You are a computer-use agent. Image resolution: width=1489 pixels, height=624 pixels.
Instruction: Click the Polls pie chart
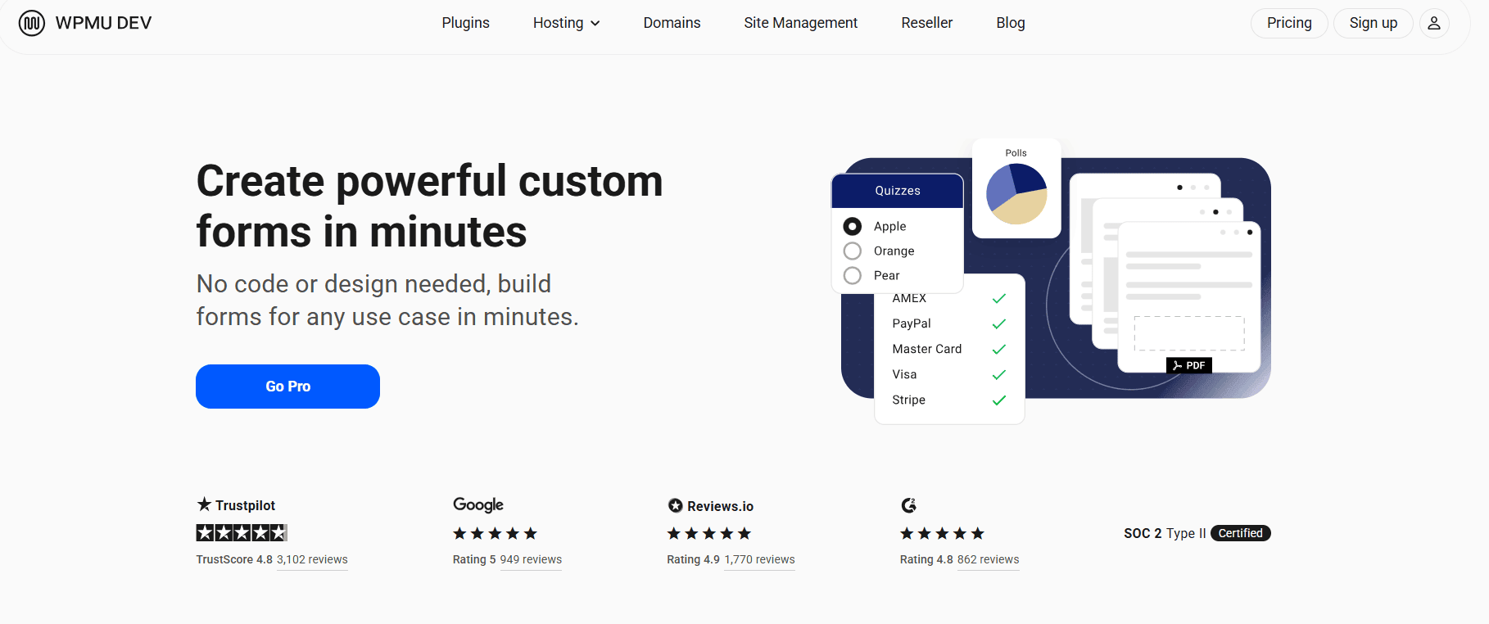pos(1016,194)
